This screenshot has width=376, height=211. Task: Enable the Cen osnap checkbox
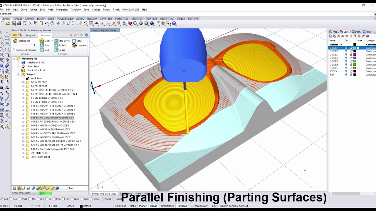click(38, 199)
